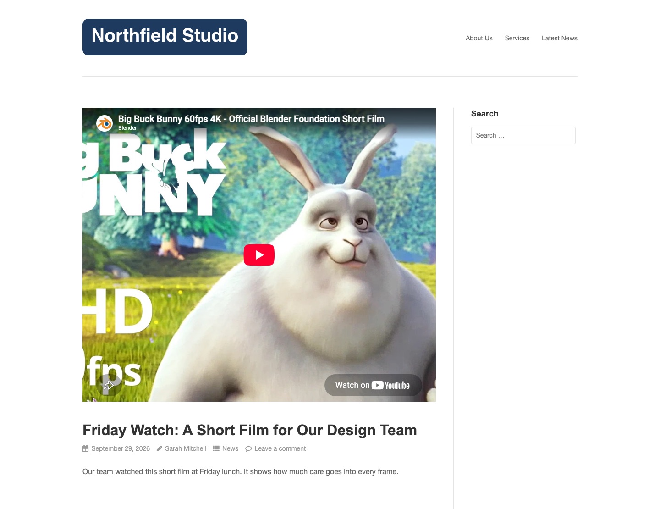Open the Leave a comment link
This screenshot has width=660, height=509.
pos(280,448)
